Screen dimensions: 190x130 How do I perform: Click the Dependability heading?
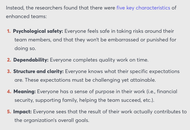[x=31, y=60]
